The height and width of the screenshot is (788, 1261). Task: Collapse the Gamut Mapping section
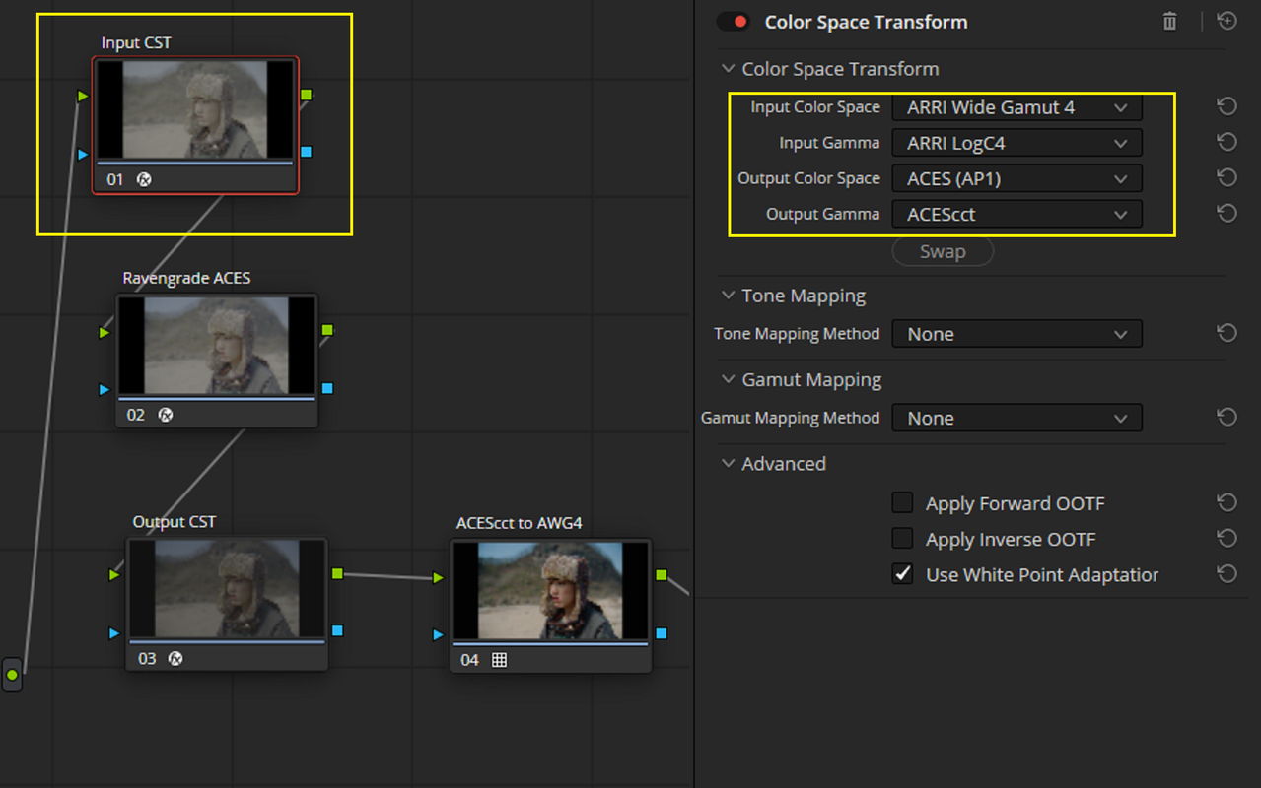729,380
